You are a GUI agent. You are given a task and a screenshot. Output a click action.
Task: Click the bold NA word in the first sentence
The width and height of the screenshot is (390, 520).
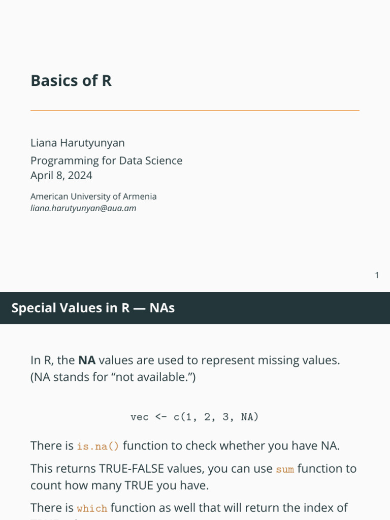(87, 361)
